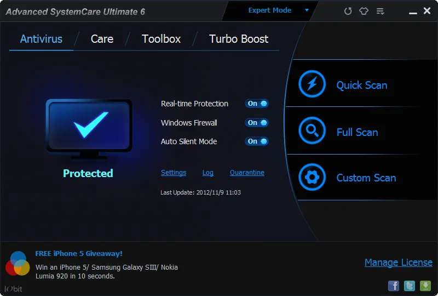This screenshot has width=438, height=296.
Task: Switch to the Turbo Boost tab
Action: (239, 39)
